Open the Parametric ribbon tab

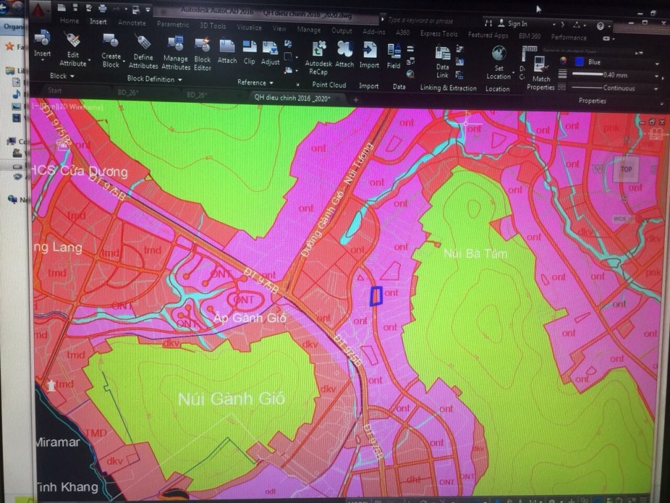coord(173,24)
